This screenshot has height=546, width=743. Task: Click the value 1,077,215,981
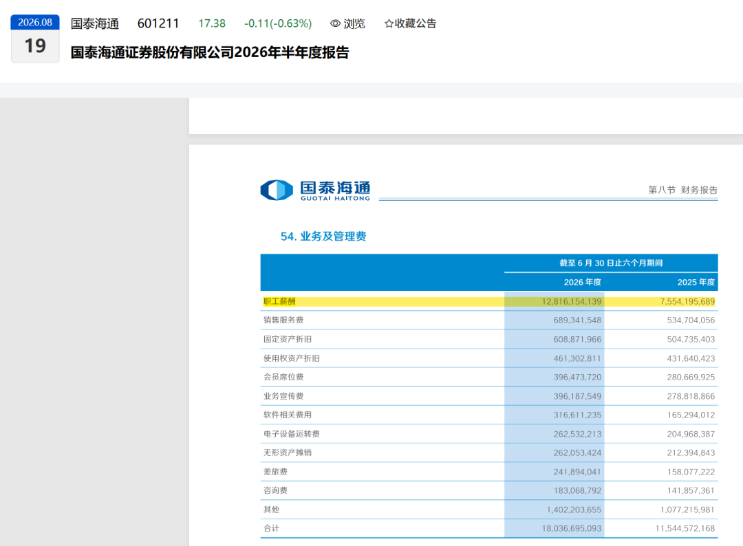[687, 510]
